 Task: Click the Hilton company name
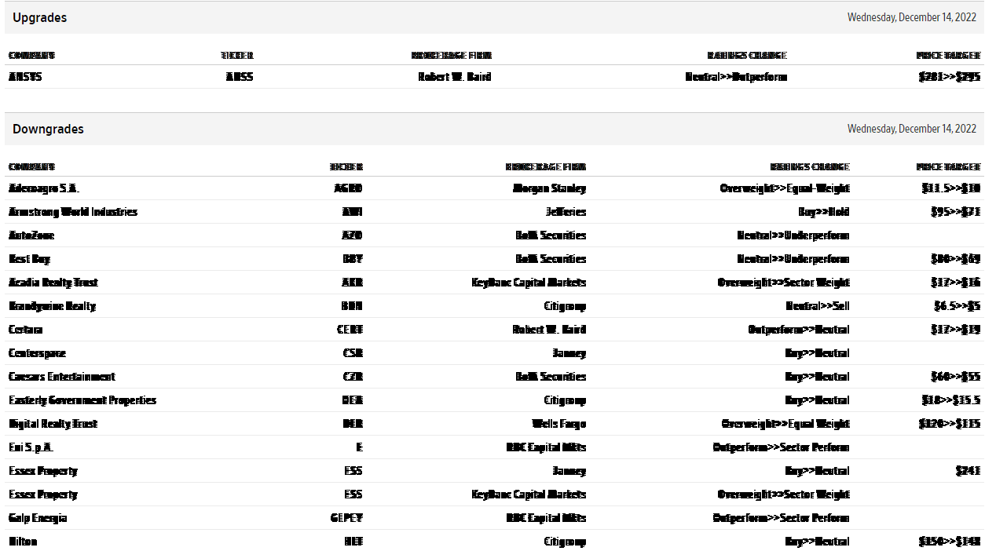[x=23, y=542]
